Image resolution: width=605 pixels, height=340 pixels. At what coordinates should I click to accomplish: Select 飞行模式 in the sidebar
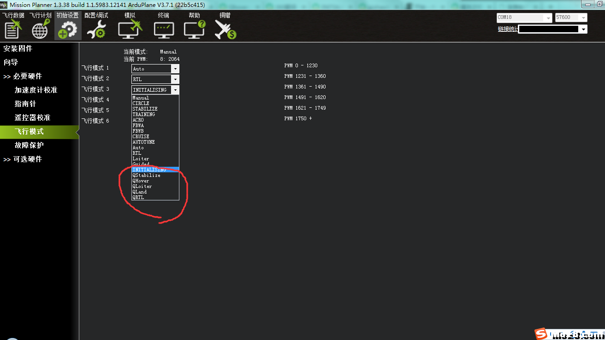tap(39, 131)
